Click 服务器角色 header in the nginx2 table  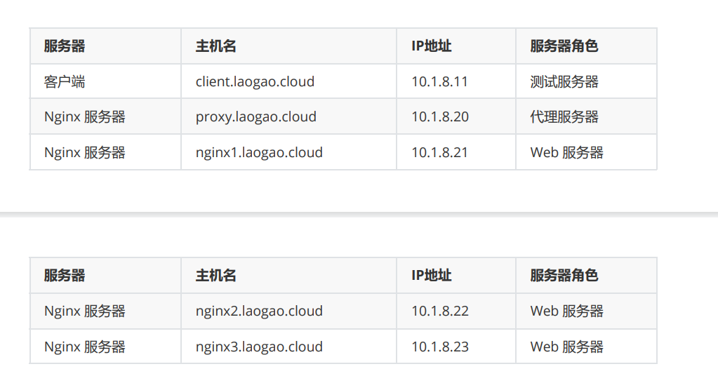(564, 276)
